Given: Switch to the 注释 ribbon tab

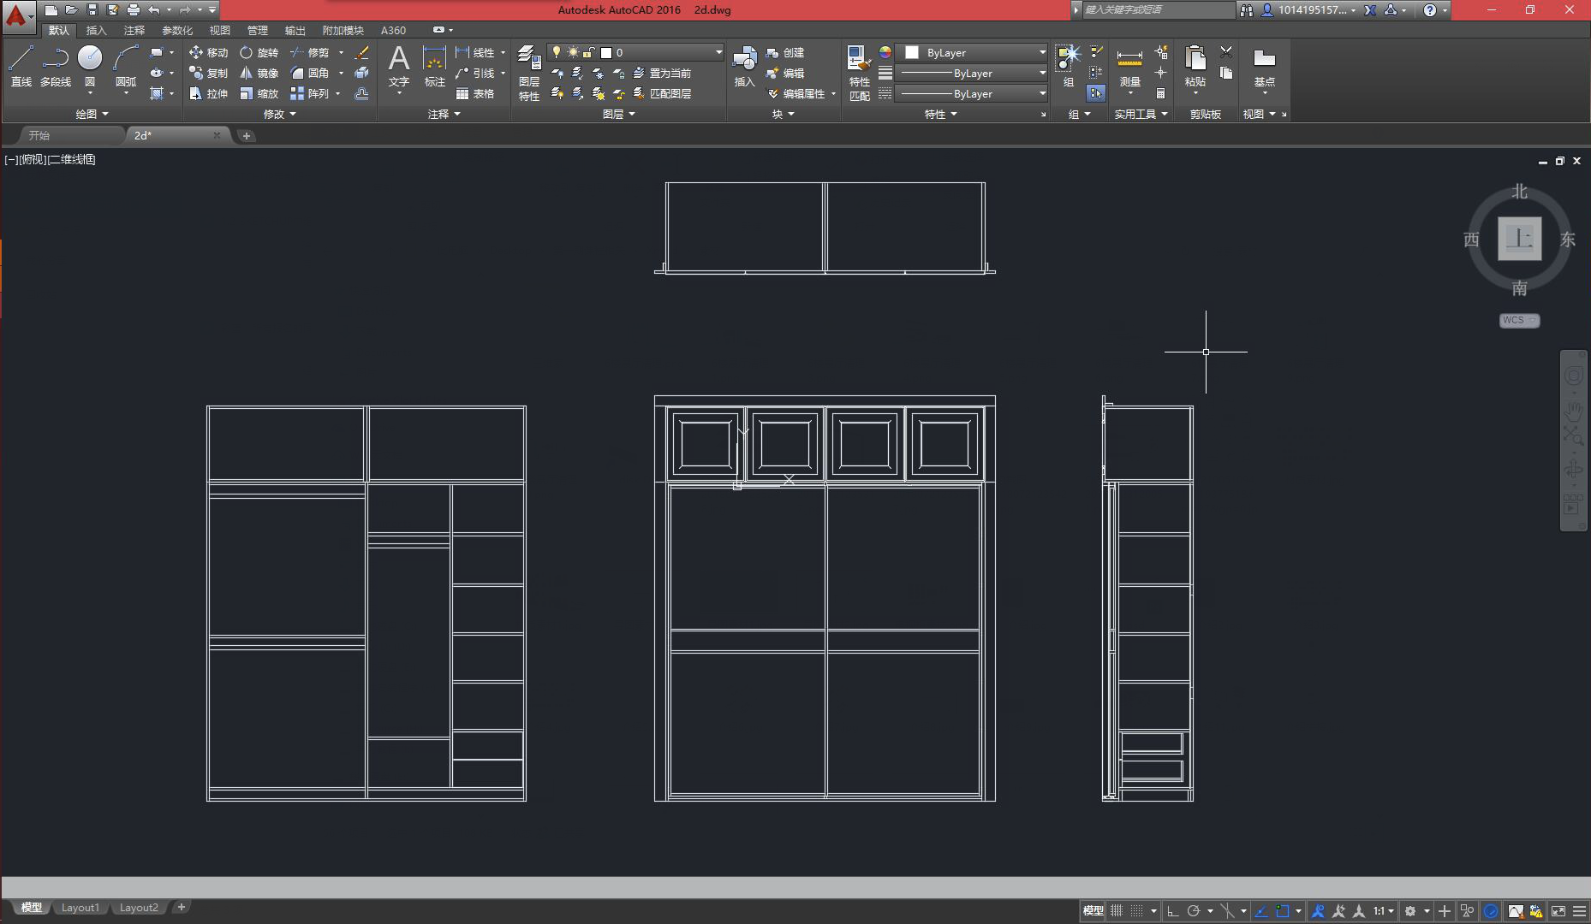Looking at the screenshot, I should point(134,30).
